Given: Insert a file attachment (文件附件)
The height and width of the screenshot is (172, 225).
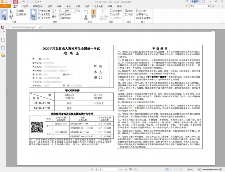Looking at the screenshot, I should (x=142, y=11).
